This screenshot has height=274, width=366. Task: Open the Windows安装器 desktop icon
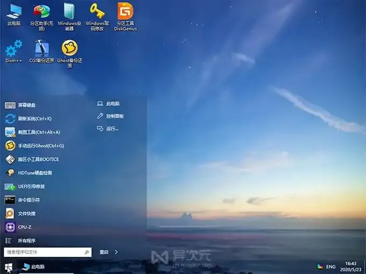pos(69,17)
